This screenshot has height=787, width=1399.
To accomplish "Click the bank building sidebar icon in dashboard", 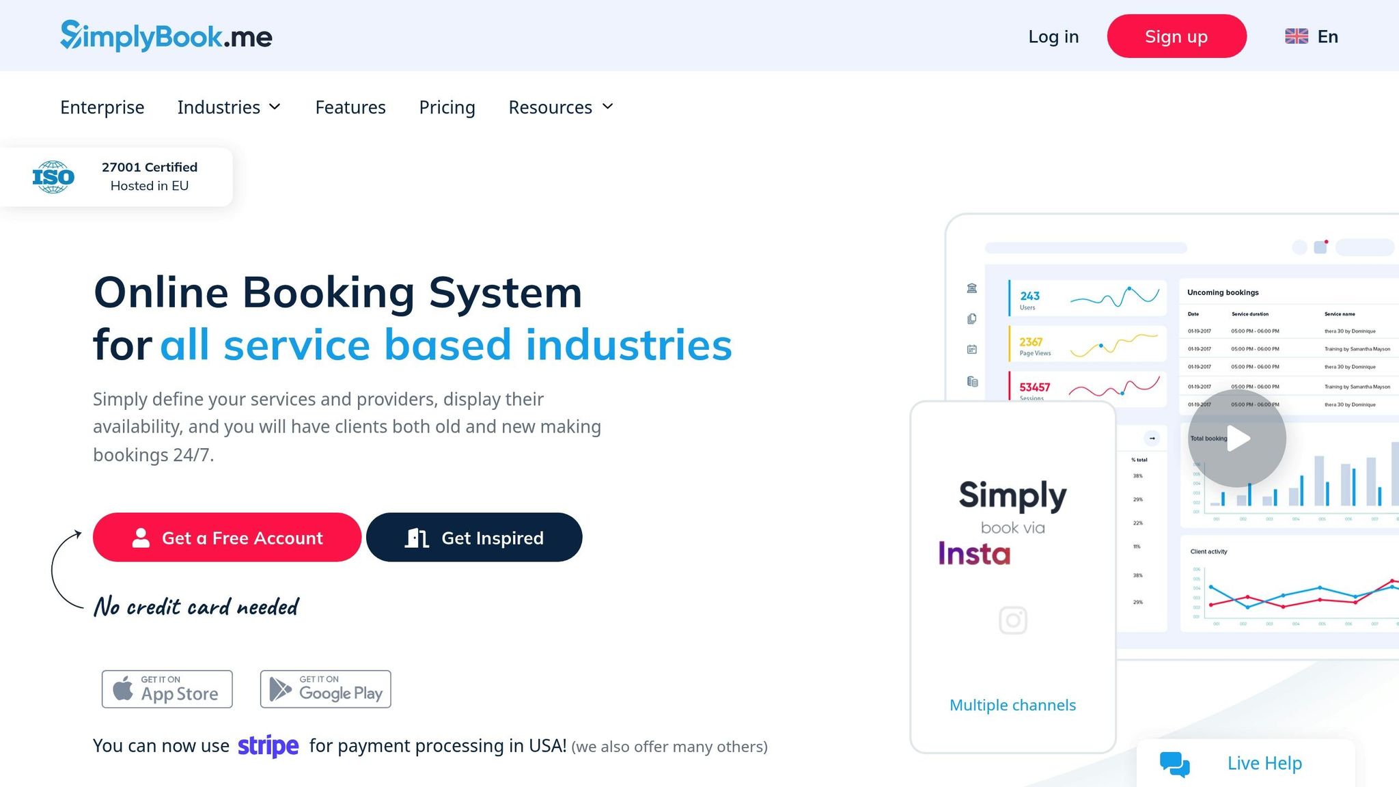I will point(972,288).
